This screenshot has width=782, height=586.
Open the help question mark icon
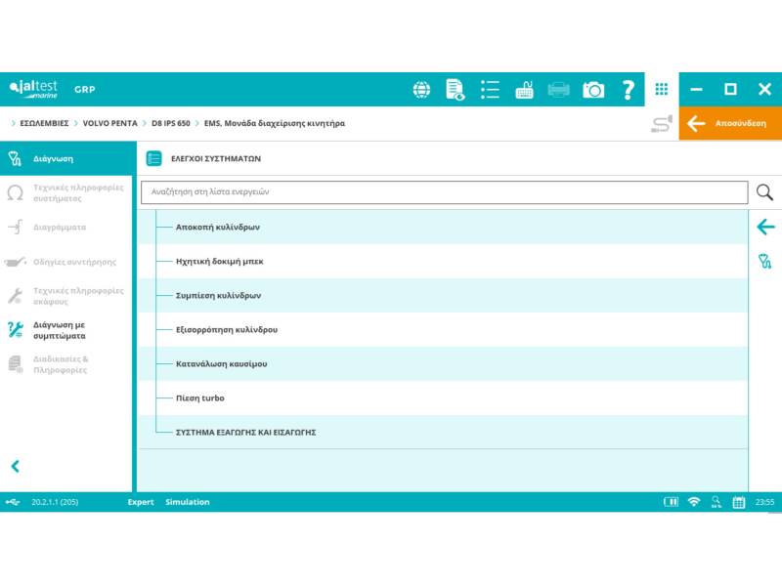pyautogui.click(x=628, y=90)
